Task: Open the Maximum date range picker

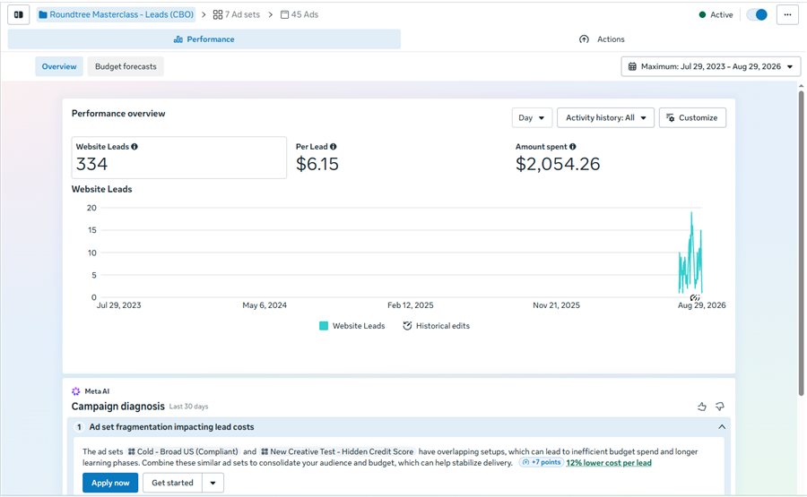Action: pos(711,66)
